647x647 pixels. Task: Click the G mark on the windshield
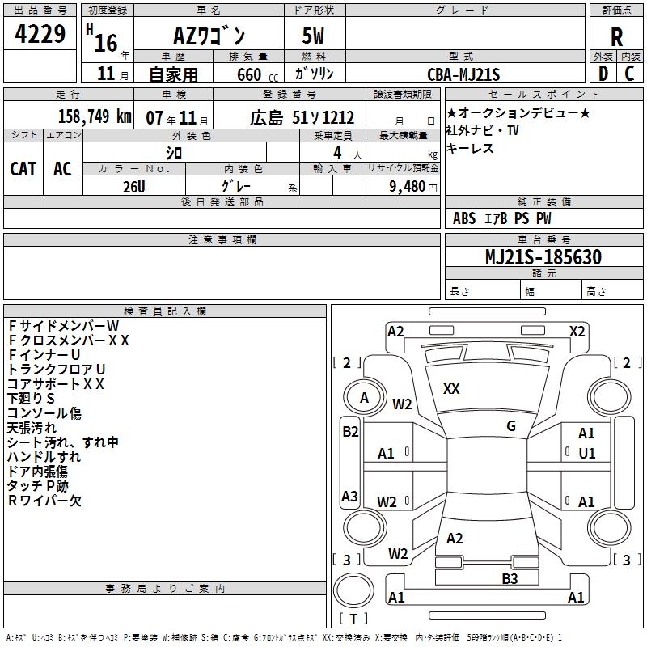[x=511, y=426]
